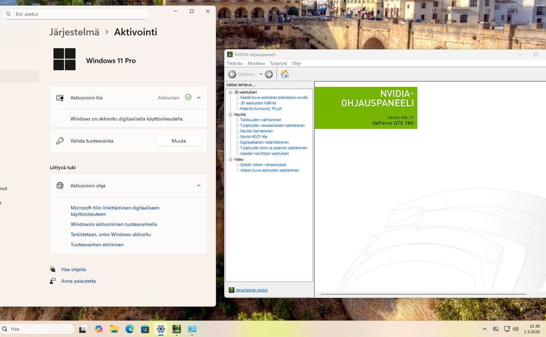546x337 pixels.
Task: Select Säädä kuva-asetuksia esikatselun avulla
Action: tap(274, 97)
